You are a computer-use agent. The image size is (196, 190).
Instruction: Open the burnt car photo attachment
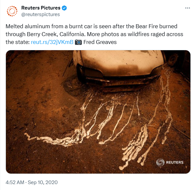pyautogui.click(x=98, y=112)
